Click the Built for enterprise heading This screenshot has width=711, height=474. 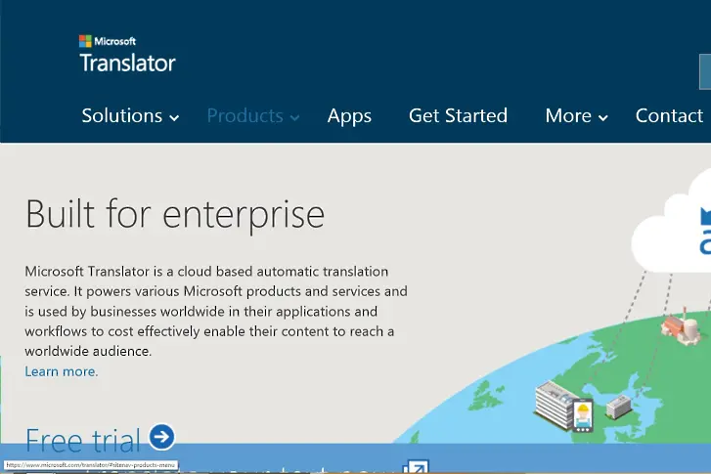[175, 215]
